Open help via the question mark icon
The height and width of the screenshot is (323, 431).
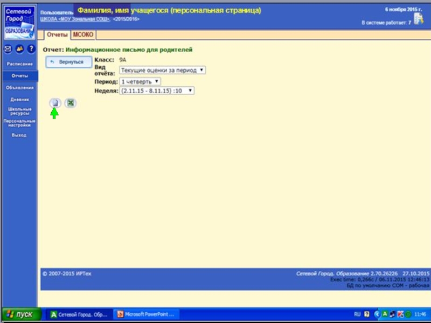(x=31, y=49)
